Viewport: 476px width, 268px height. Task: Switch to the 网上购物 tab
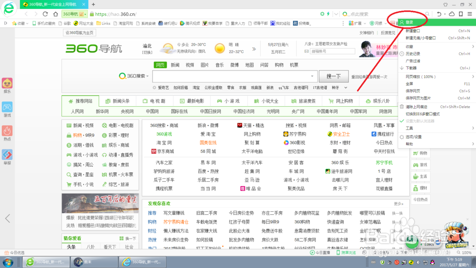click(341, 101)
